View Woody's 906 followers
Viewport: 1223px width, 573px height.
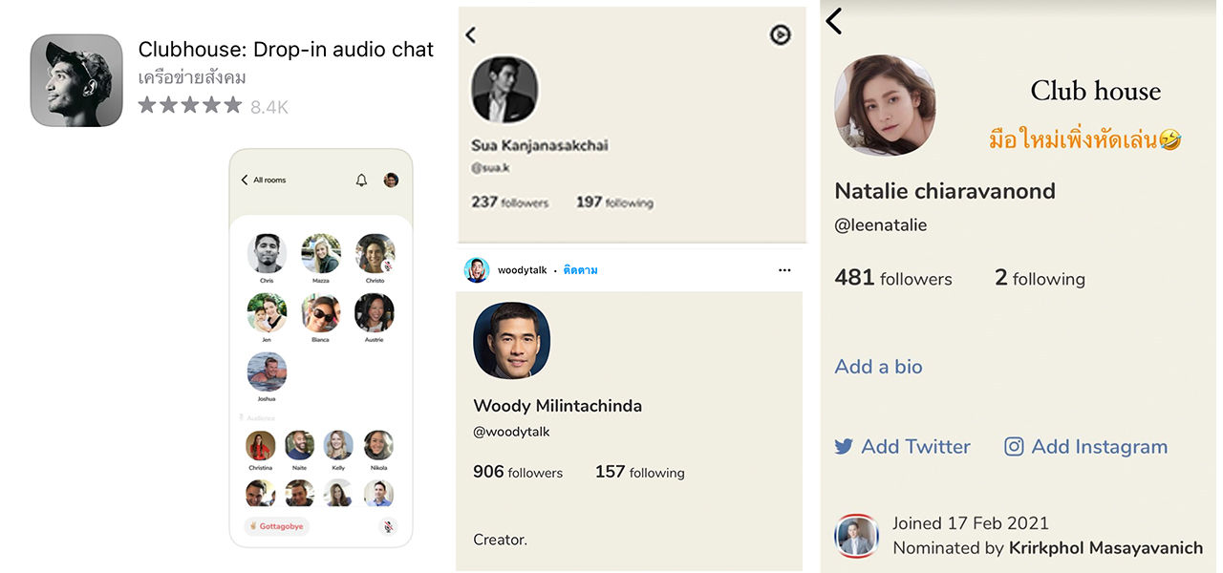click(518, 472)
